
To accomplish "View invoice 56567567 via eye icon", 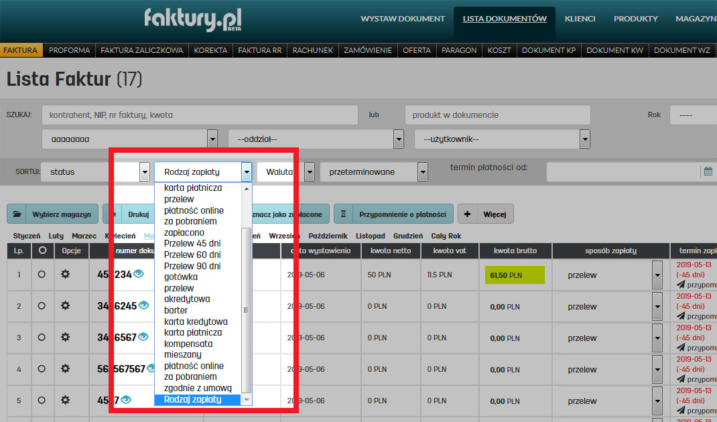I will click(x=152, y=368).
